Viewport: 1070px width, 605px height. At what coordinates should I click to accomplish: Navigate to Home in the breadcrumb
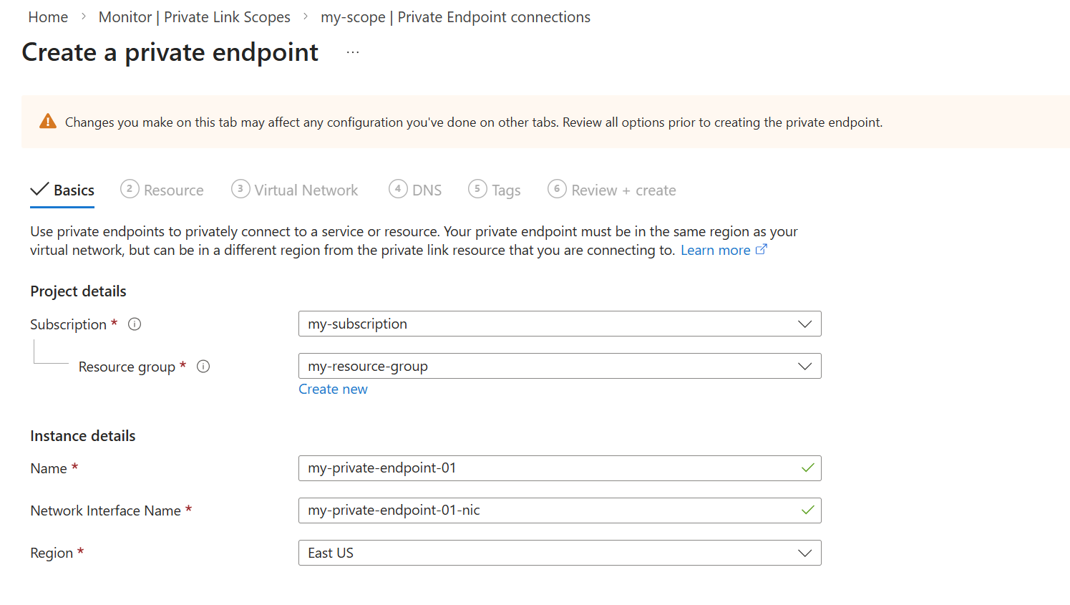[48, 17]
